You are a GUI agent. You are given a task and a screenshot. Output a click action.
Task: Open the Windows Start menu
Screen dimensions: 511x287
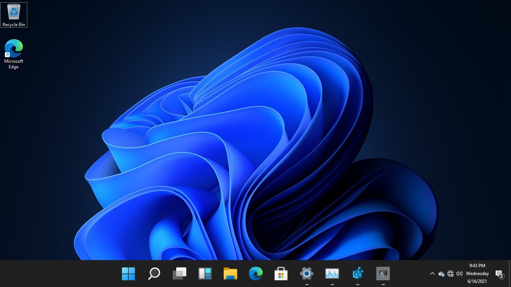point(128,274)
